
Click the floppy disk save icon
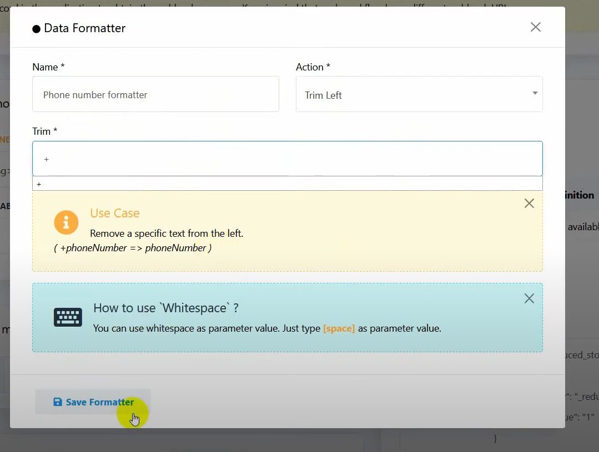coord(58,402)
